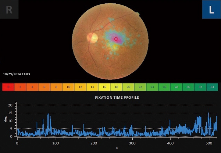Click the 2 dB color swatch
This screenshot has height=153, width=221.
click(20, 87)
